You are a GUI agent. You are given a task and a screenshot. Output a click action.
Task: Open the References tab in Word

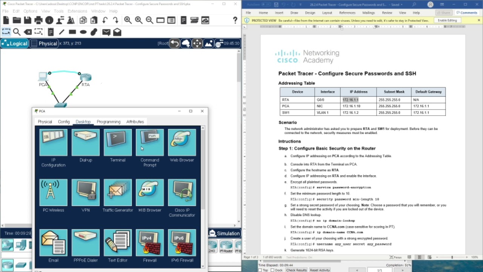click(x=347, y=12)
